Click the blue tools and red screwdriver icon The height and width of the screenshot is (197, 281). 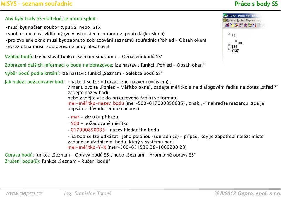pyautogui.click(x=254, y=25)
